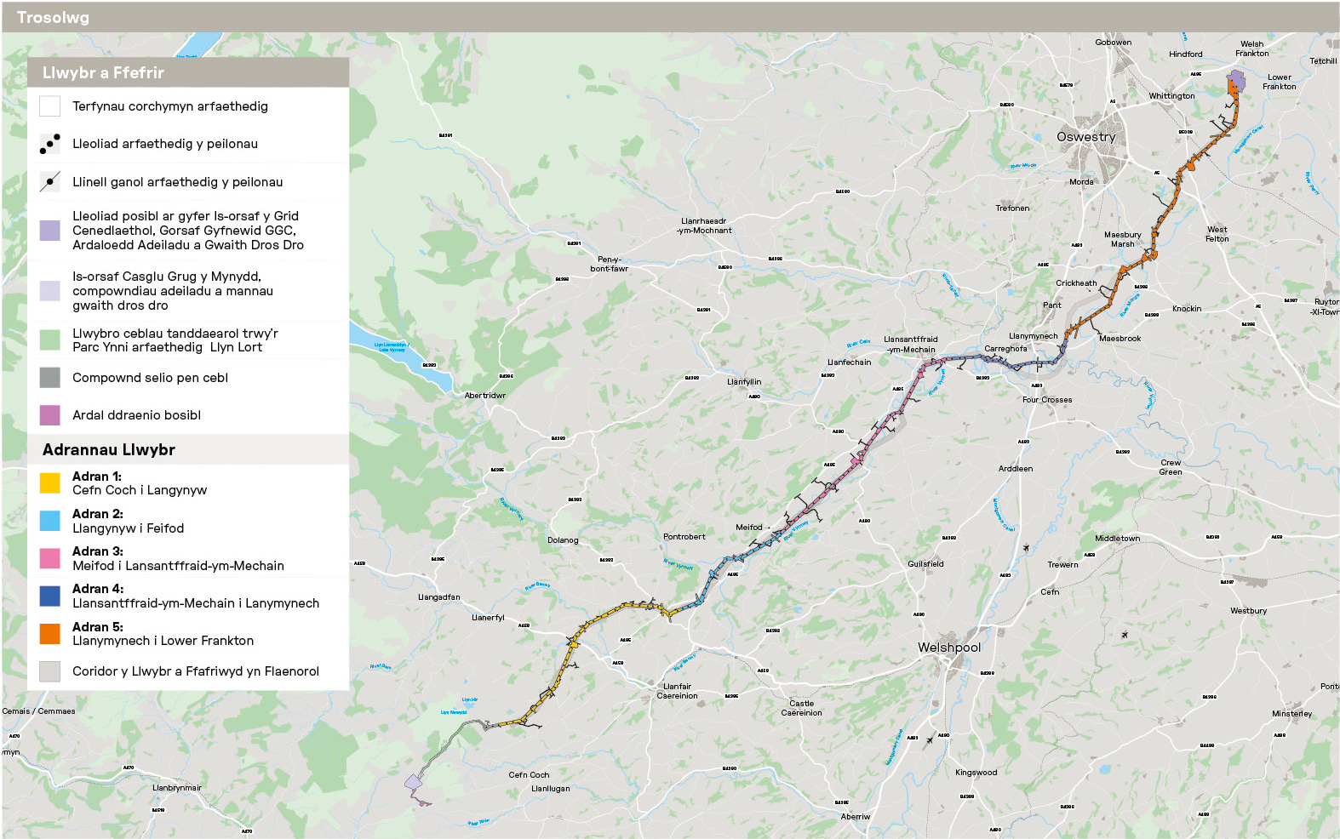
Task: Click the Llwybr a Ffefrir legend heading
Action: (x=103, y=73)
